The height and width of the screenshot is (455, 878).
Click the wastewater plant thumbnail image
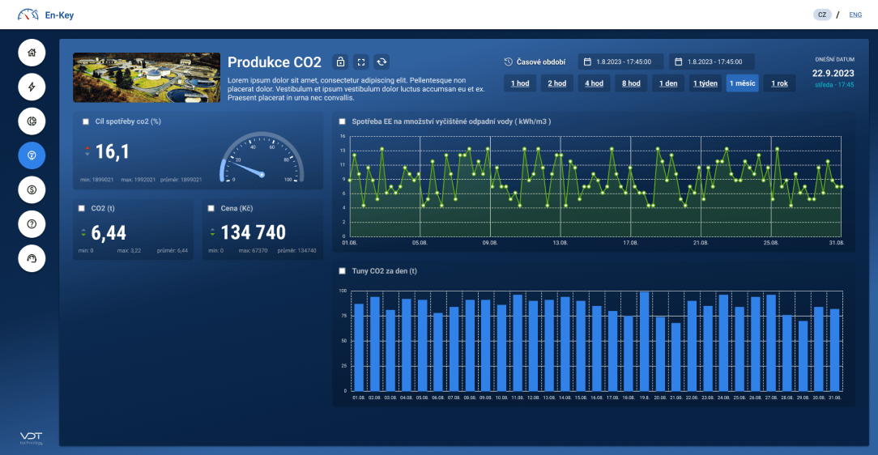[x=147, y=78]
